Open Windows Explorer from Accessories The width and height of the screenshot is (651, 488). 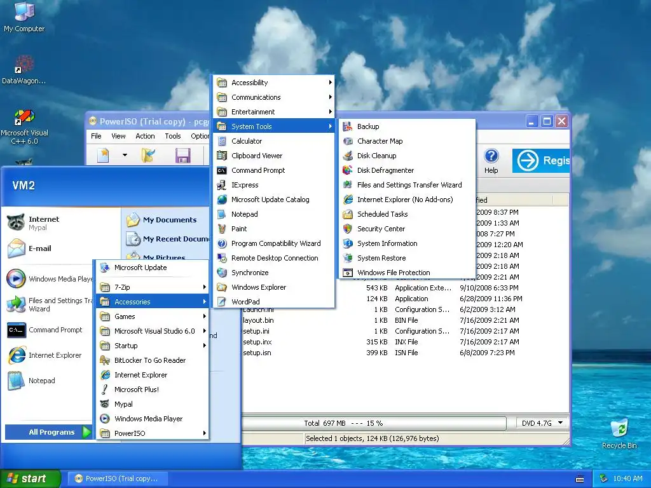(273, 287)
